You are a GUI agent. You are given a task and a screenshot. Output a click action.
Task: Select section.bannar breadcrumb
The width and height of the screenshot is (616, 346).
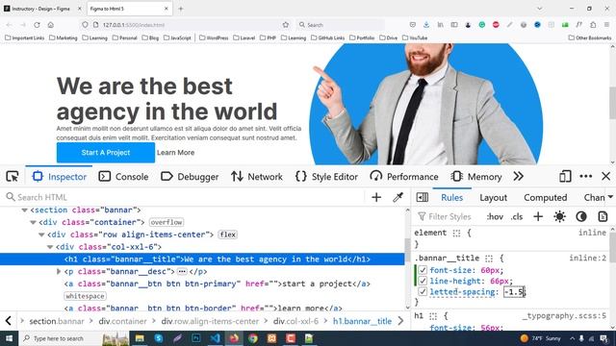click(x=57, y=321)
